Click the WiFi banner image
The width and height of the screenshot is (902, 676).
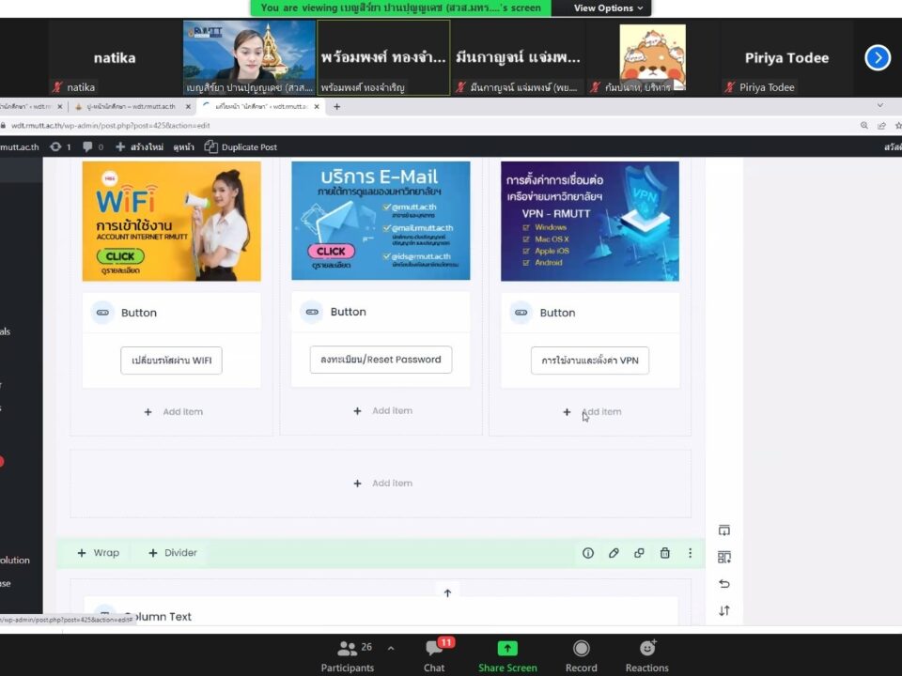[171, 222]
